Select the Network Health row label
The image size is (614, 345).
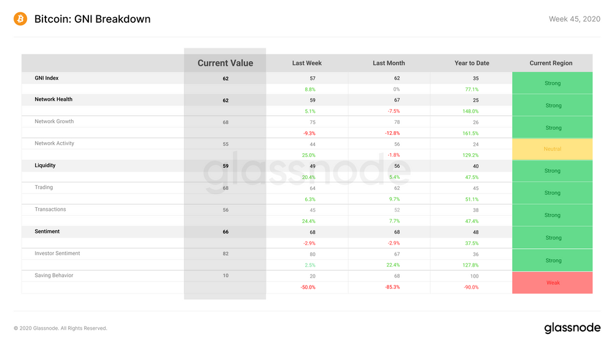53,99
